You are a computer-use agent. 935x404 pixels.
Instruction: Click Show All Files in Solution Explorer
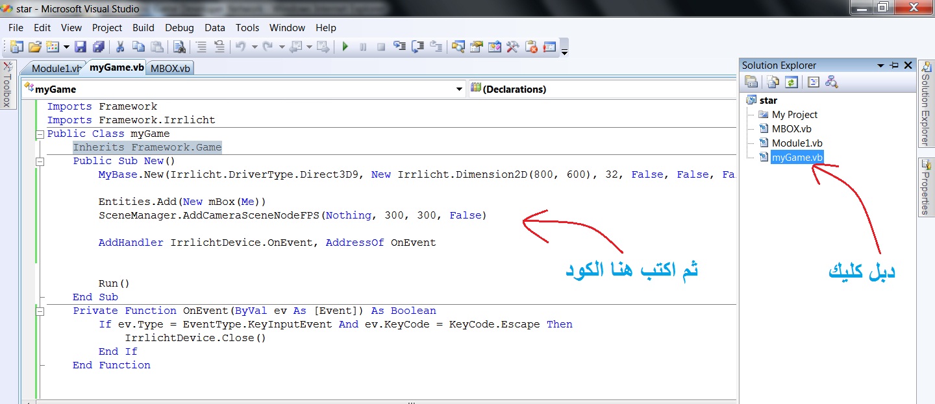(x=772, y=82)
